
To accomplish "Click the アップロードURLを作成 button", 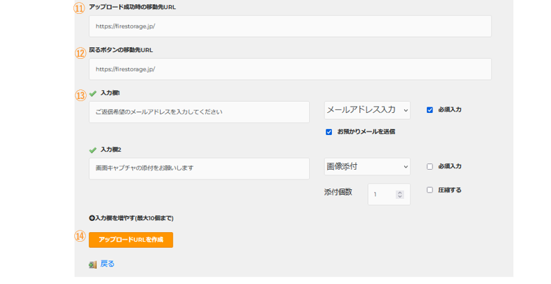I will [x=131, y=240].
